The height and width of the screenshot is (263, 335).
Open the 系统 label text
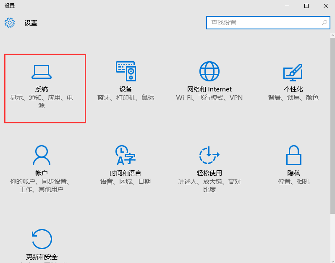(x=42, y=89)
